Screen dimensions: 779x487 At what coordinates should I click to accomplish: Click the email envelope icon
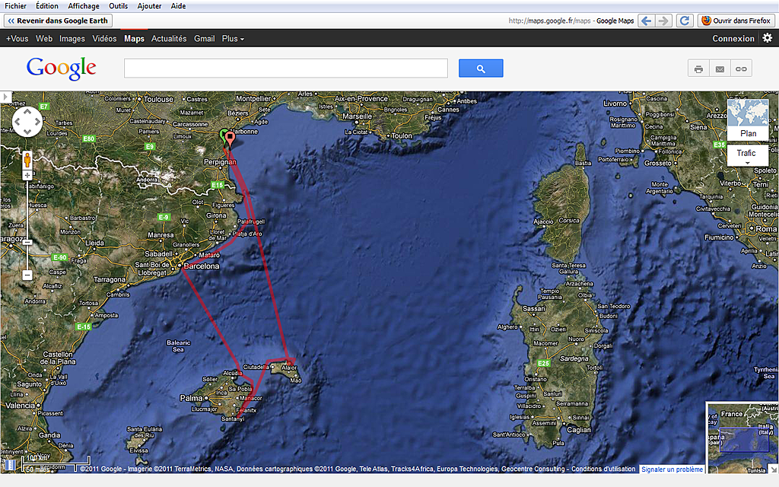tap(720, 69)
